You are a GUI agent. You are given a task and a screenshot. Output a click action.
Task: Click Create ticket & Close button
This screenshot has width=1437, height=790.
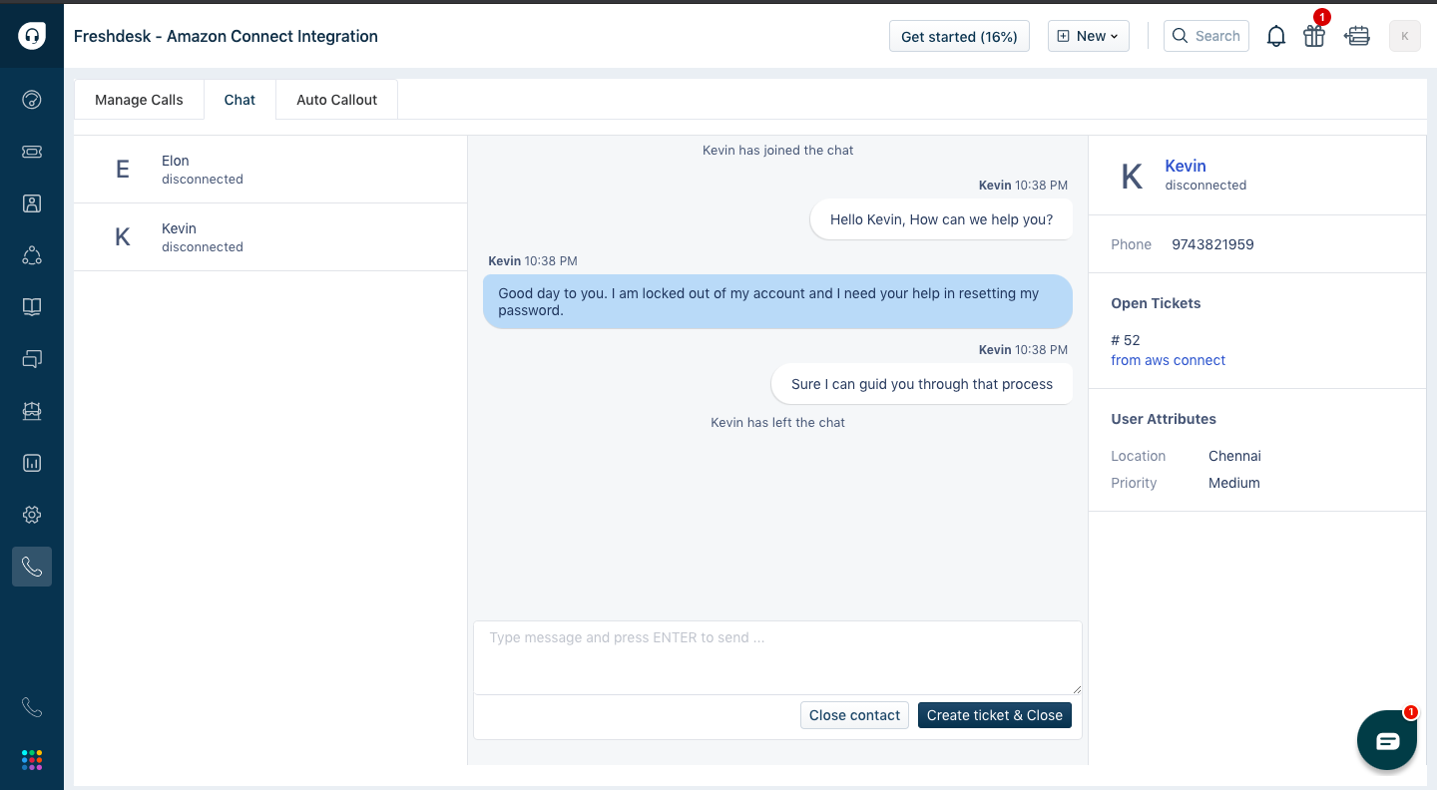pyautogui.click(x=995, y=715)
